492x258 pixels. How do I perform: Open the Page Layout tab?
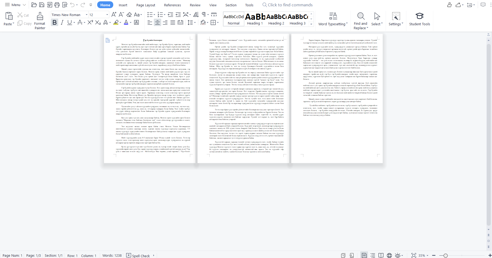click(146, 5)
